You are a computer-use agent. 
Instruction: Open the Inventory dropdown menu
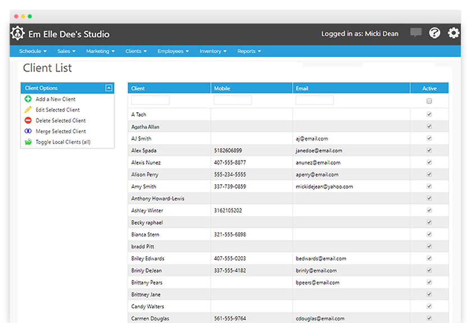pos(213,51)
